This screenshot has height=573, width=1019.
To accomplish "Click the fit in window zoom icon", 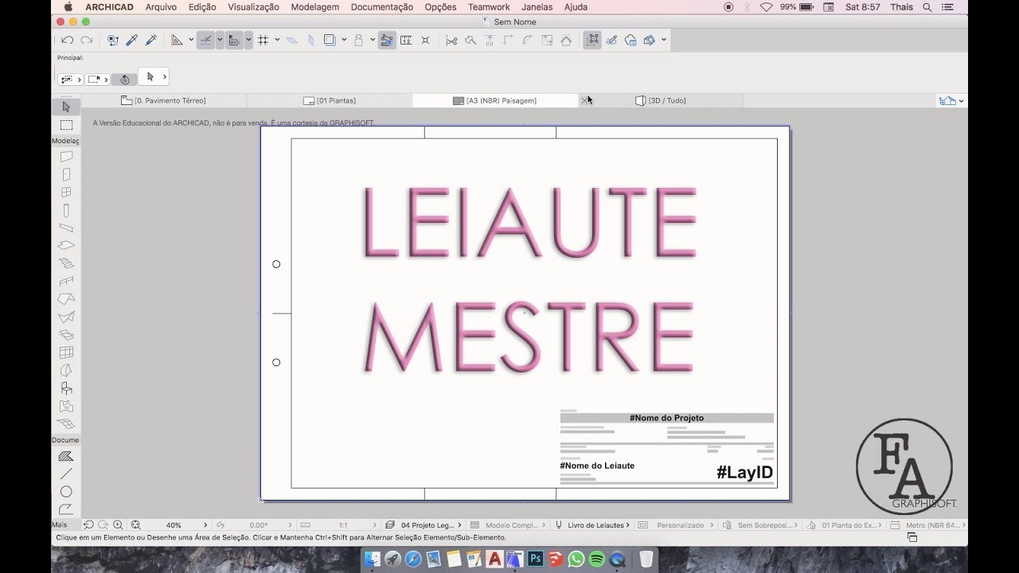I will (x=135, y=525).
